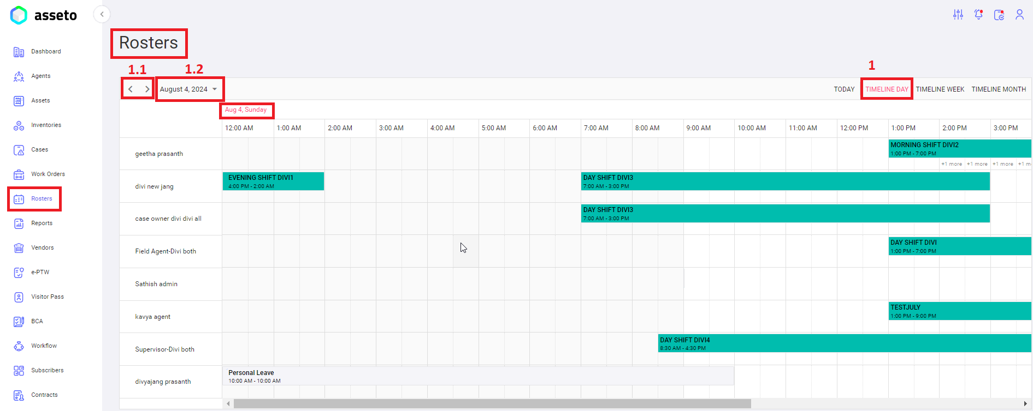Click the filter settings sliders icon
The image size is (1033, 411).
pyautogui.click(x=958, y=15)
